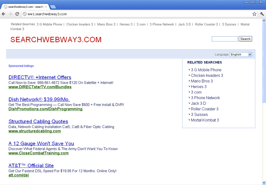Open the wrench settings menu
Screen dimensions: 266x185
coord(262,14)
